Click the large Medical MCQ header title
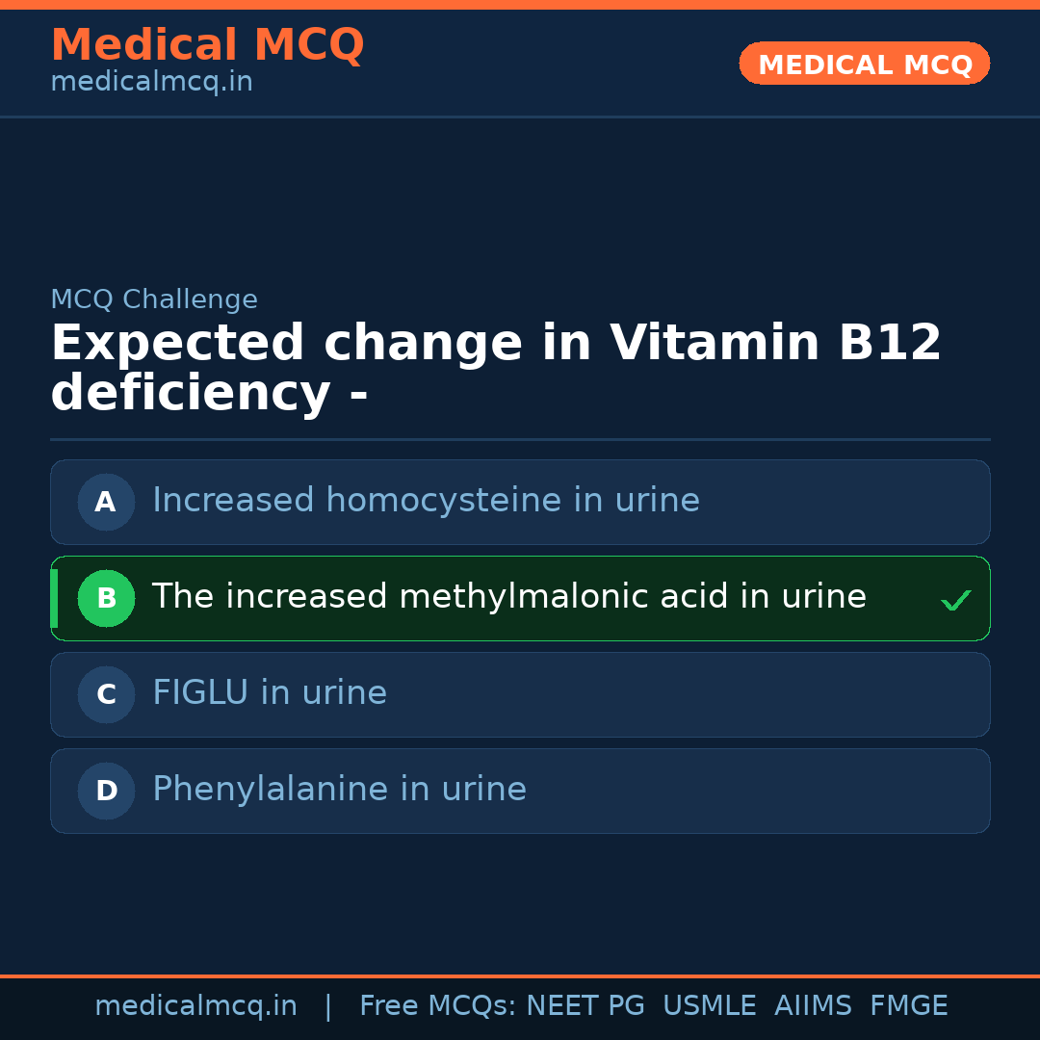 [207, 45]
